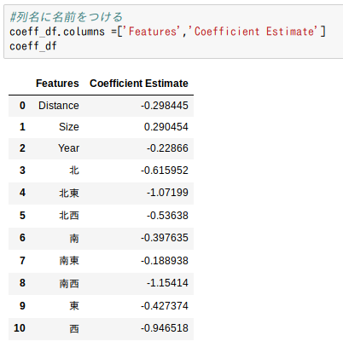Click the row index 0

click(22, 106)
